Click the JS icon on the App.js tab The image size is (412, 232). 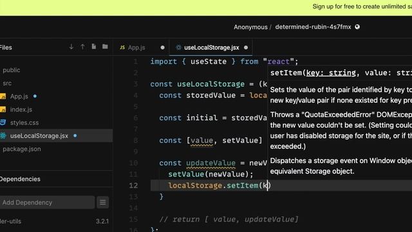(122, 48)
